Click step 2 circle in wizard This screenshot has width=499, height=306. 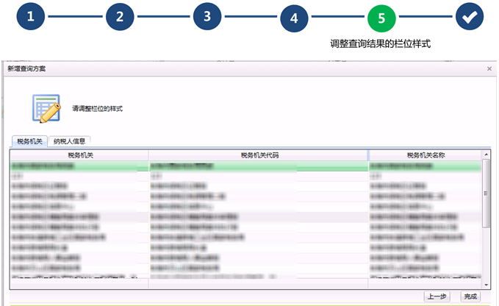click(119, 17)
